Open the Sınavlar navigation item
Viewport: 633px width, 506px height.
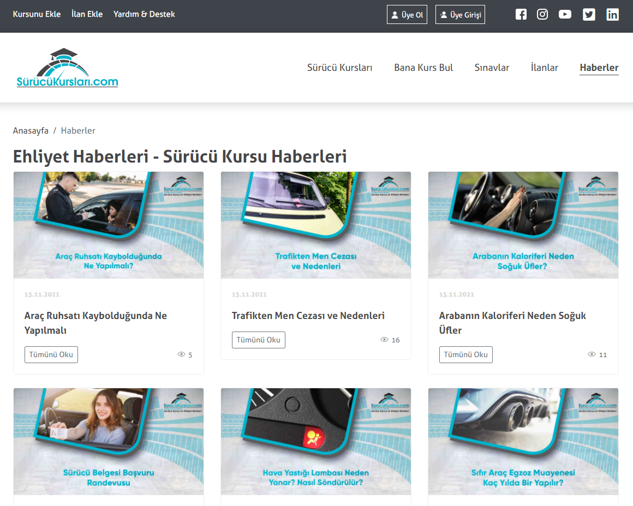492,68
